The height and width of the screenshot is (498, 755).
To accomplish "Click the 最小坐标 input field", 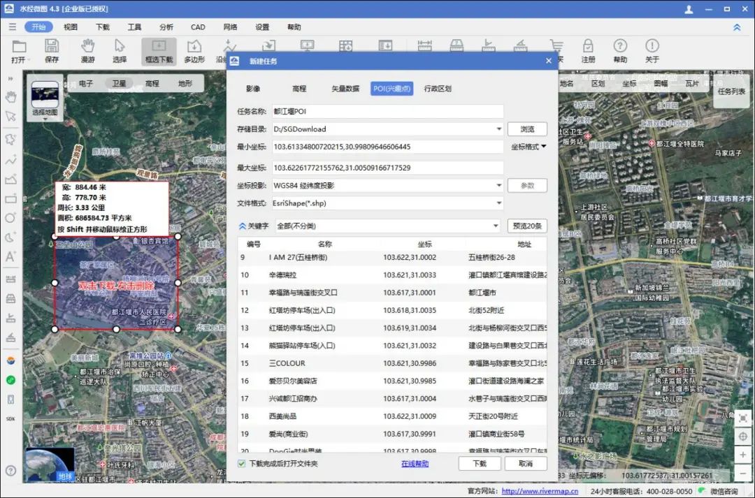I will tap(387, 147).
